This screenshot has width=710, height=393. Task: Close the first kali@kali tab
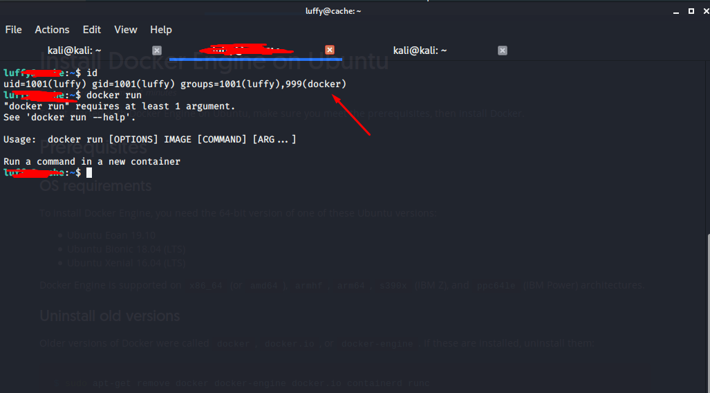[157, 51]
